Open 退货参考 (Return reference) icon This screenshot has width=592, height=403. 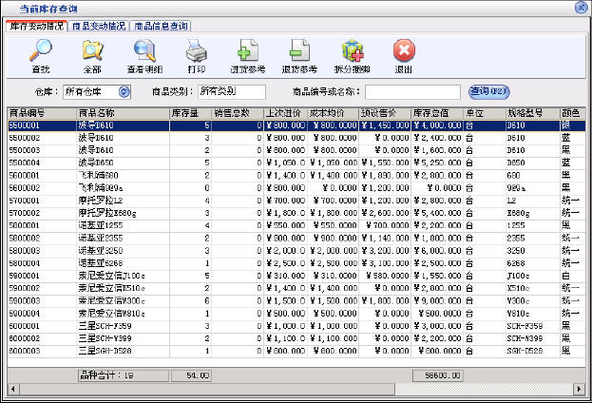click(x=299, y=52)
